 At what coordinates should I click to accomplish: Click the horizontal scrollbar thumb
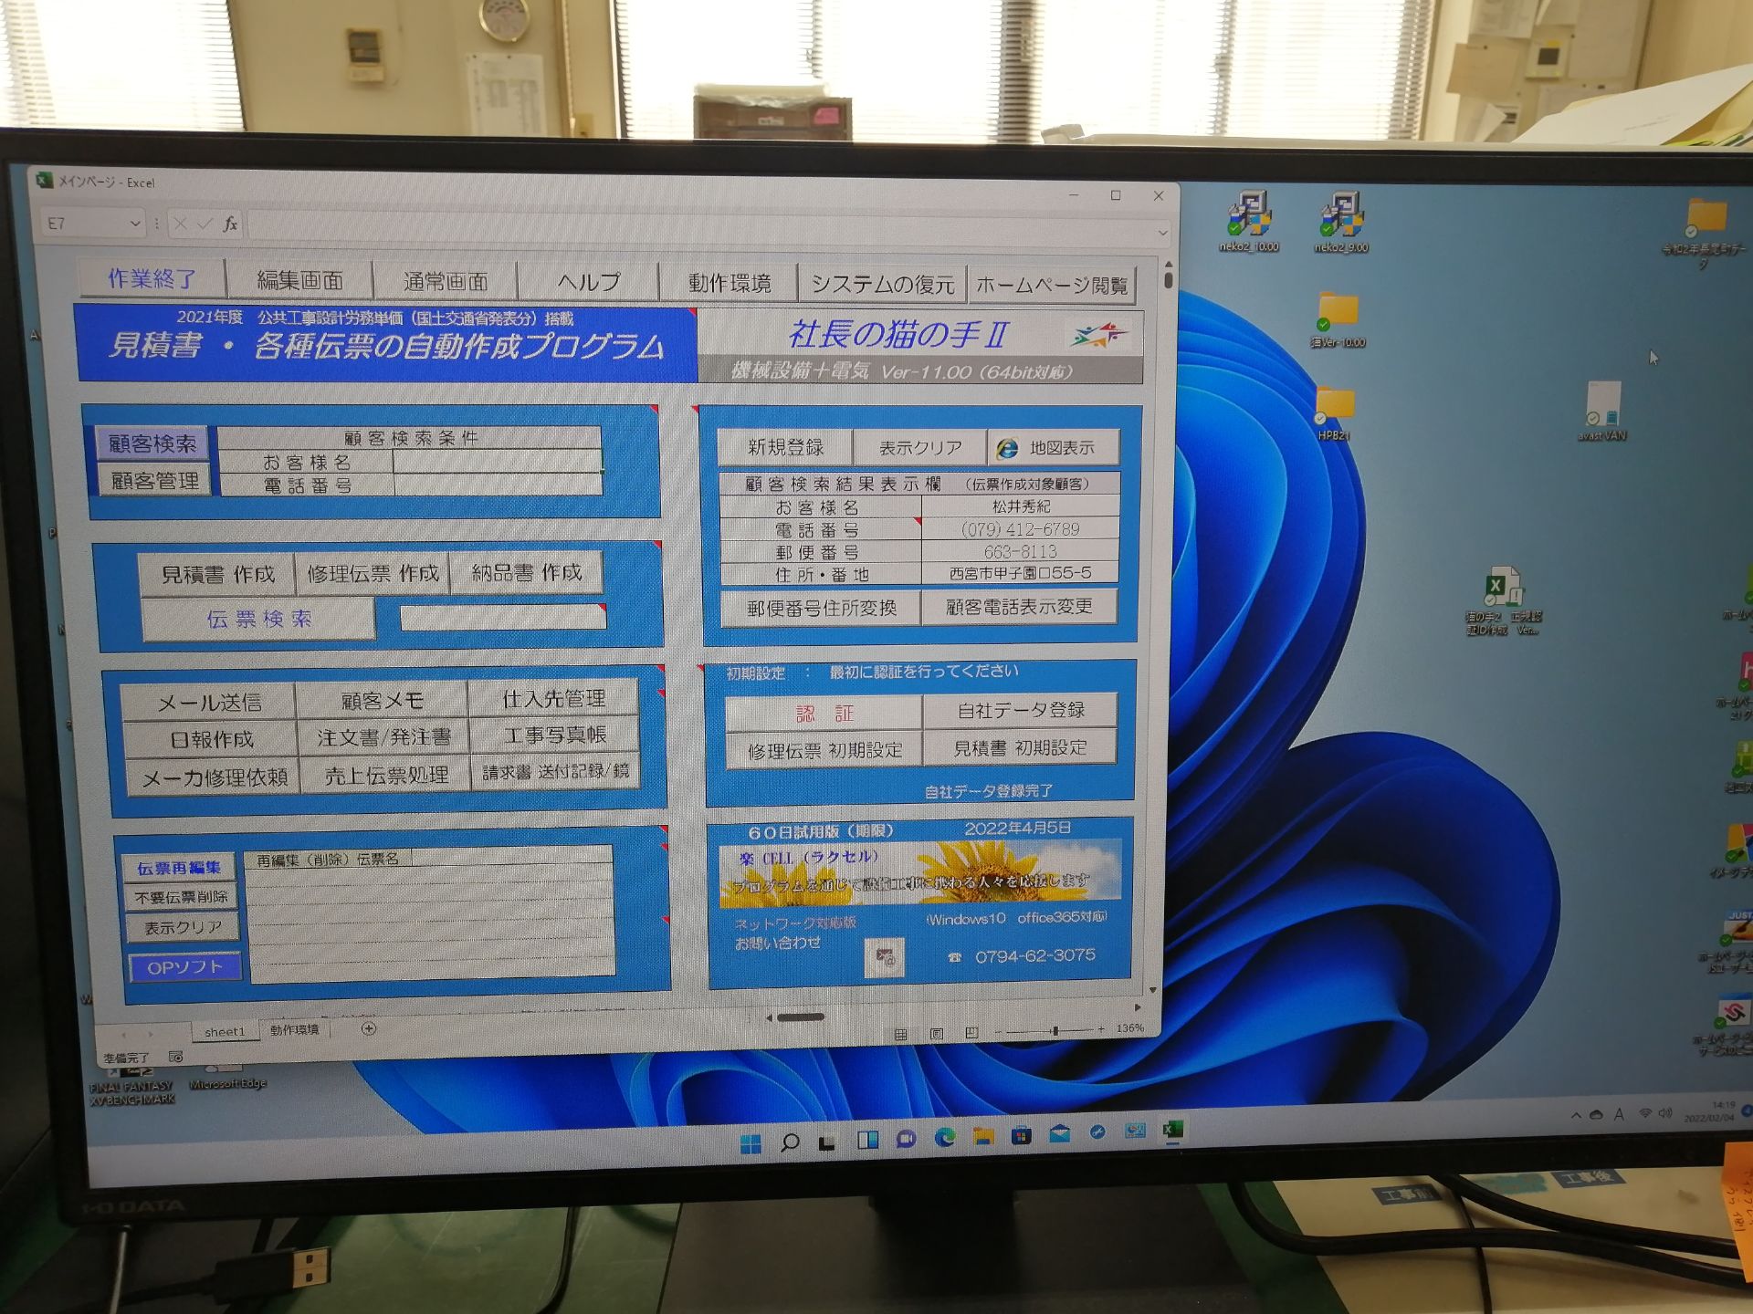pos(801,1017)
